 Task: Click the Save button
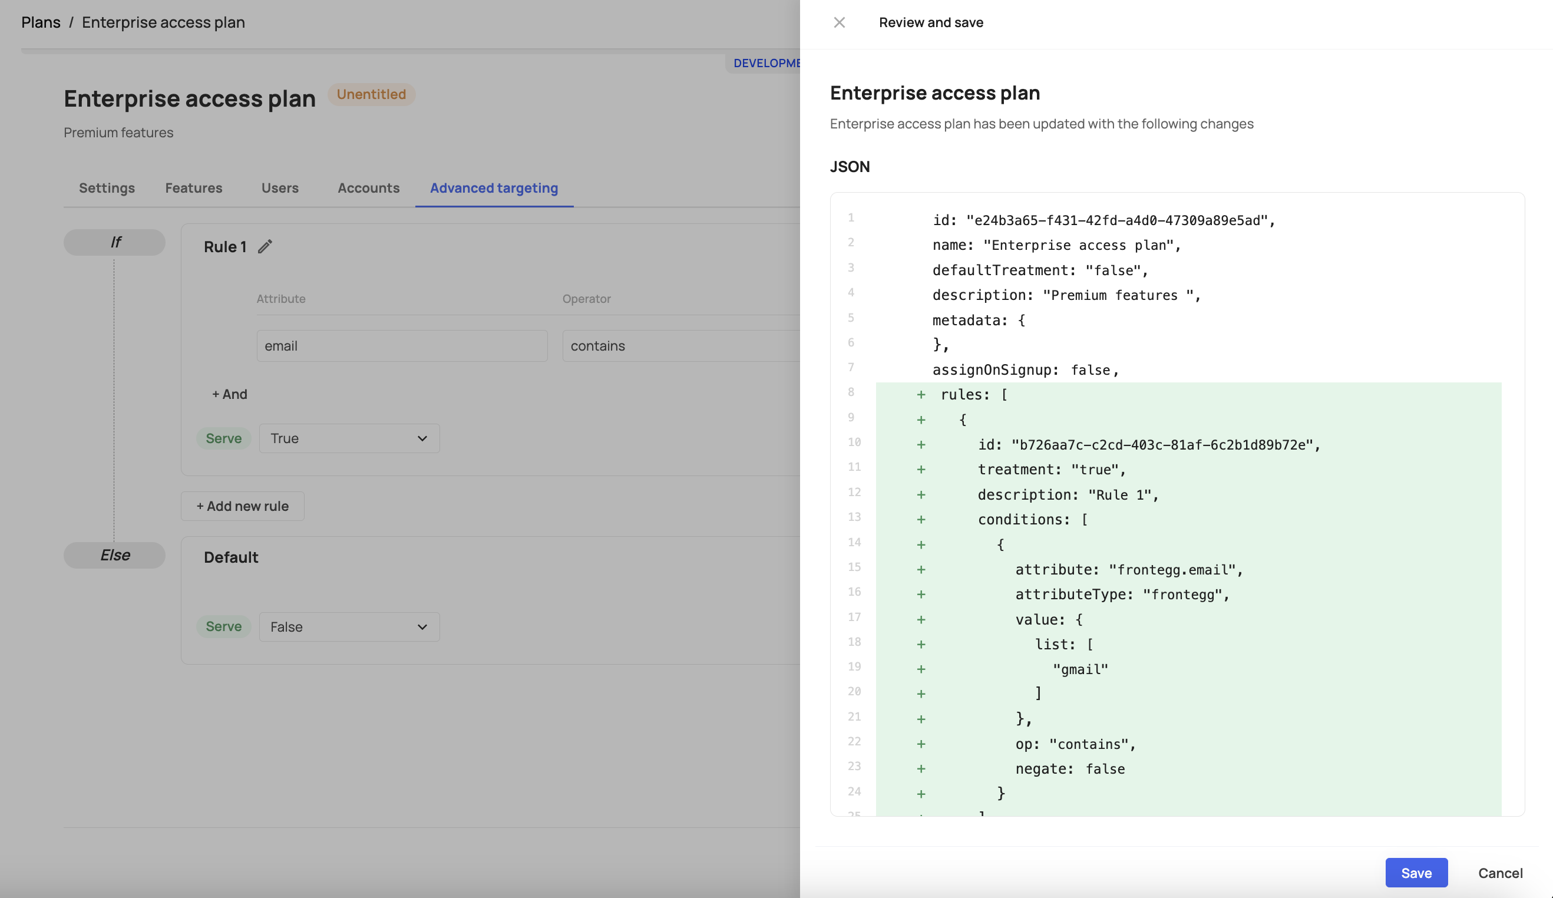[x=1416, y=872]
